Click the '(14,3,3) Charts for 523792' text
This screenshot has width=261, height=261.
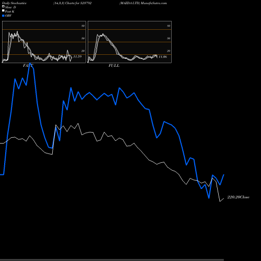tap(73, 3)
